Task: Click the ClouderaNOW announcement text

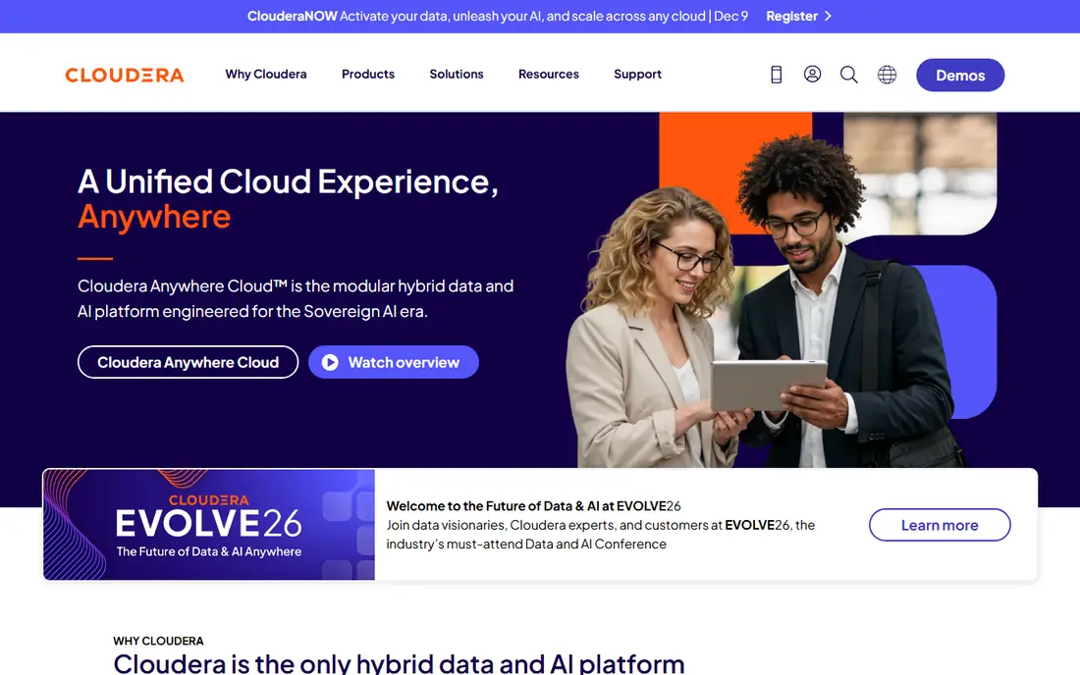Action: tap(498, 16)
